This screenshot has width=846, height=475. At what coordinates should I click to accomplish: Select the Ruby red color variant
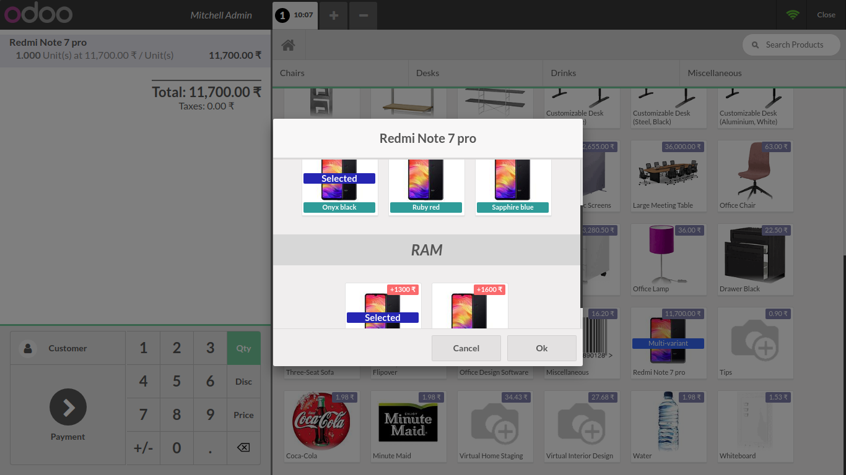[x=426, y=187]
